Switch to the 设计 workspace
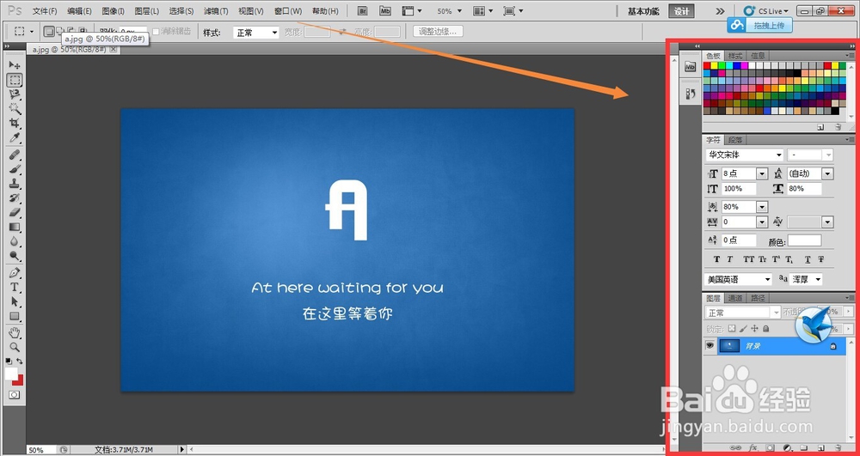Viewport: 860px width, 456px height. tap(682, 11)
